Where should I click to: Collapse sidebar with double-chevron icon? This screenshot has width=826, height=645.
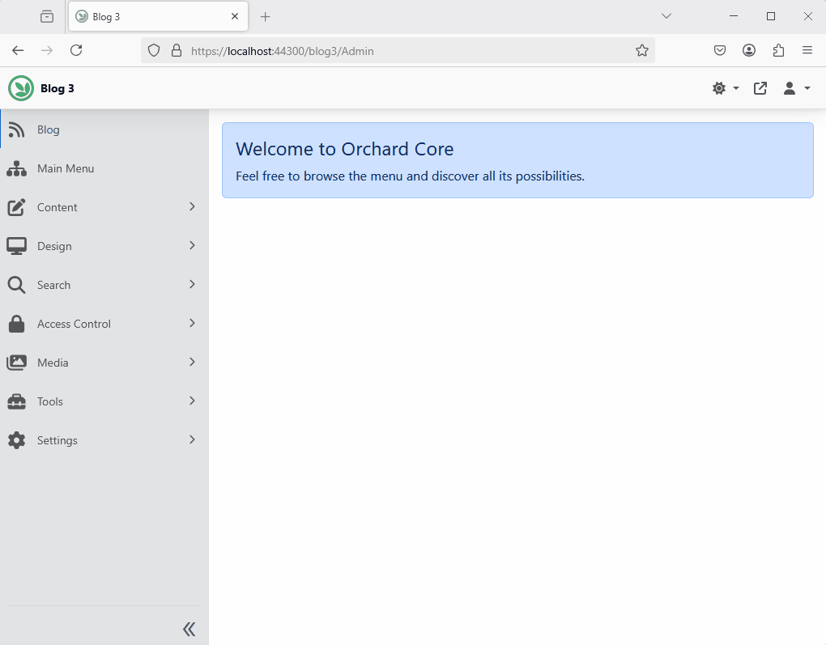click(x=189, y=629)
